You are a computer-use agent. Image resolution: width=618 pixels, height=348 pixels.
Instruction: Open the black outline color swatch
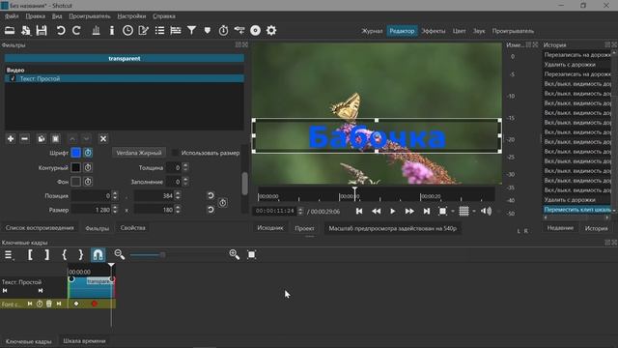click(x=75, y=167)
